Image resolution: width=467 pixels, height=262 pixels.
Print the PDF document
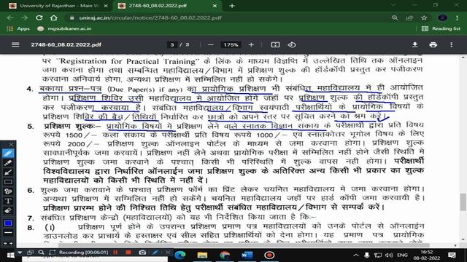coord(433,44)
